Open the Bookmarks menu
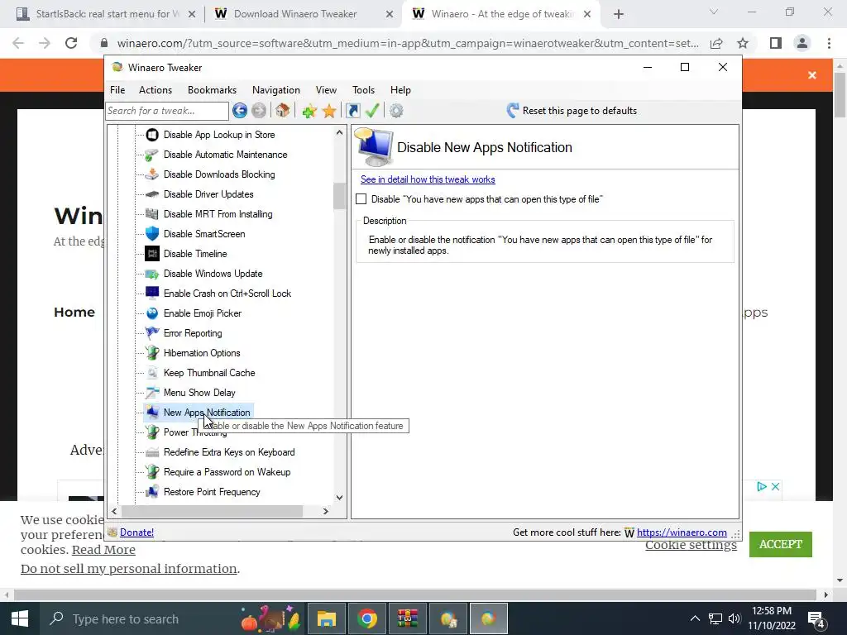Image resolution: width=847 pixels, height=635 pixels. pos(212,90)
